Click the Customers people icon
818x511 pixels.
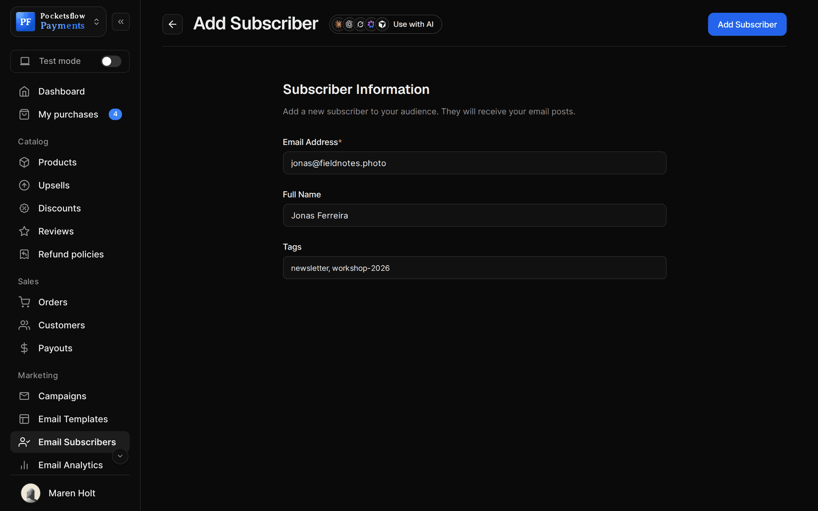[x=24, y=325]
